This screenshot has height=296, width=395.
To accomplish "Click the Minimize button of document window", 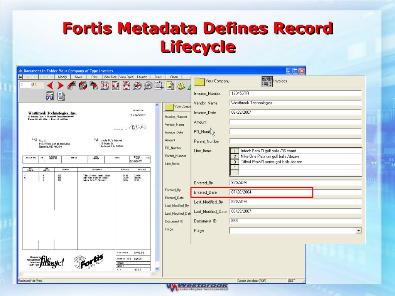I will 289,71.
